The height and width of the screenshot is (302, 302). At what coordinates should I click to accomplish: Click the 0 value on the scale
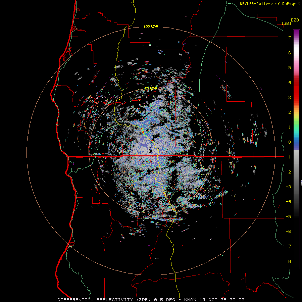coord(290,142)
